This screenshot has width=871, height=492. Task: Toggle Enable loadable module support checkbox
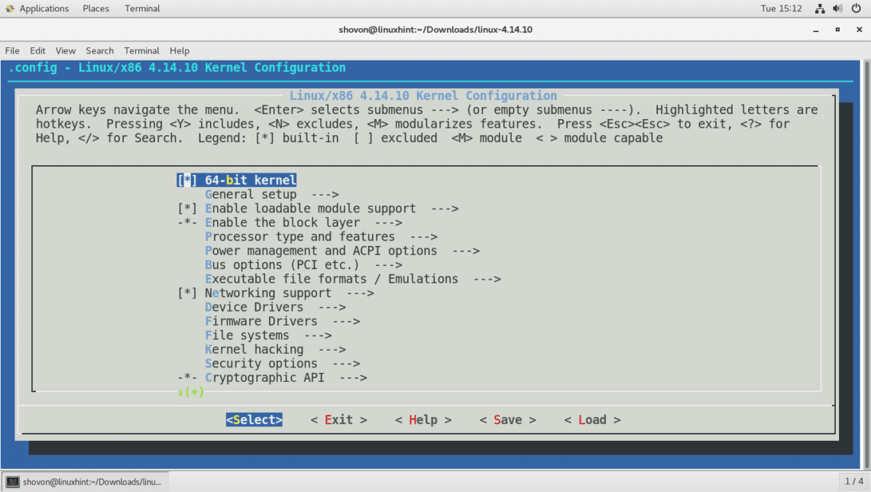click(x=187, y=209)
